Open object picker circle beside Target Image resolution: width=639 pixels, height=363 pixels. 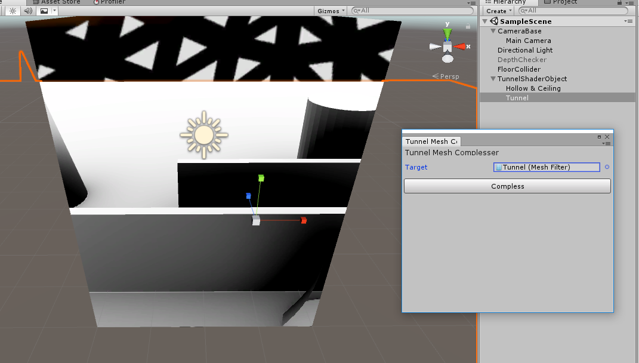(x=607, y=167)
